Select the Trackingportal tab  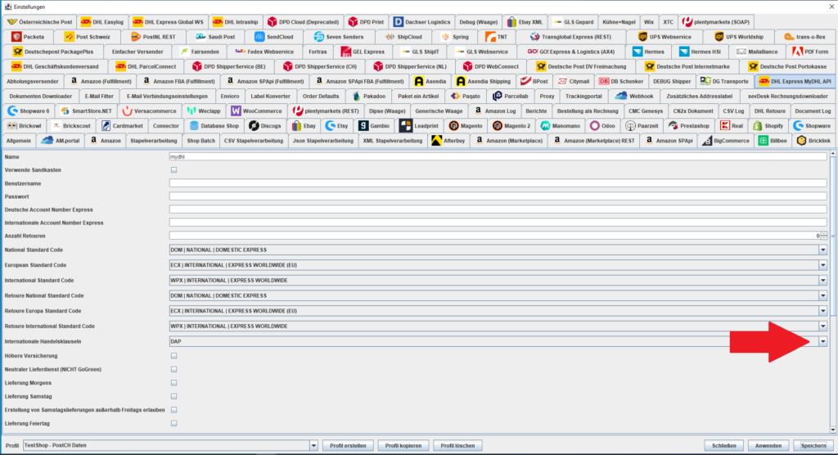(x=583, y=97)
